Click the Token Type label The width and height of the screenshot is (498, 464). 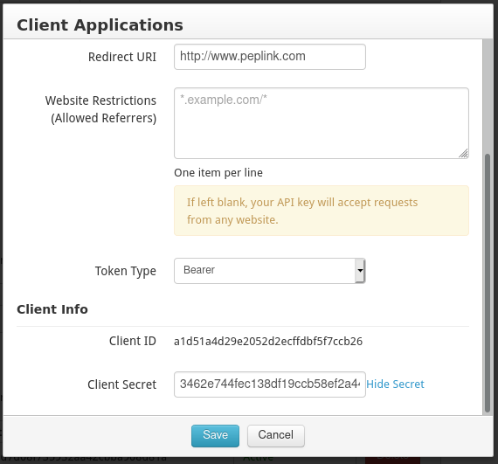tap(126, 271)
